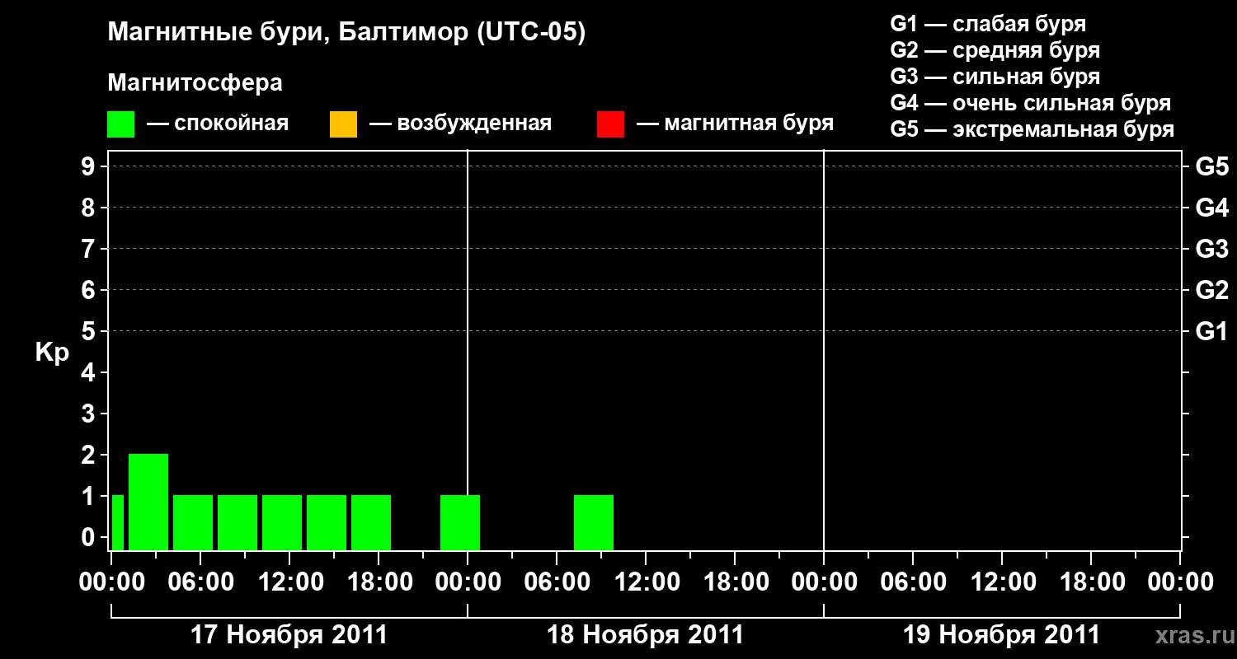This screenshot has width=1237, height=659.
Task: Click the bar ending just after 18:00 17 Ноября
Action: 371,522
